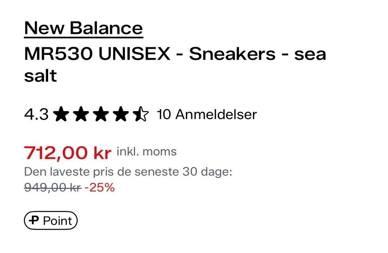This screenshot has height=253, width=388.
Task: Open the New Balance brand link
Action: [x=83, y=28]
